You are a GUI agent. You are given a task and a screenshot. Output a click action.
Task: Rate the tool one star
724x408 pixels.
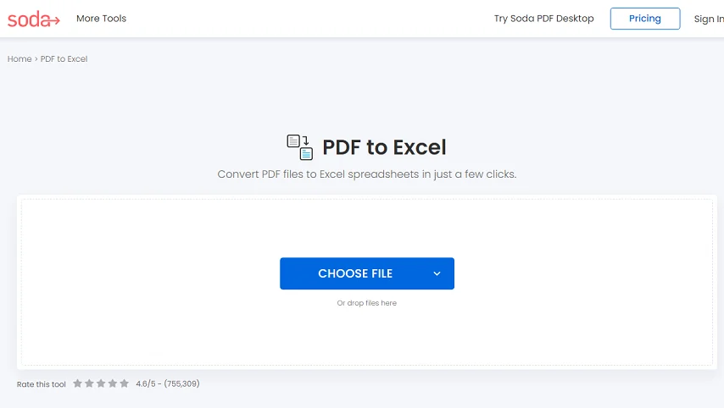(78, 383)
